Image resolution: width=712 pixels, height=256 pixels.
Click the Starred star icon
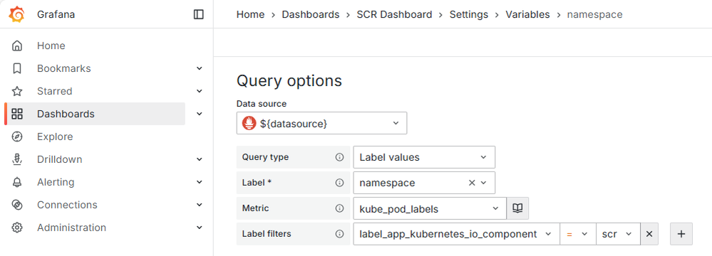tap(17, 91)
